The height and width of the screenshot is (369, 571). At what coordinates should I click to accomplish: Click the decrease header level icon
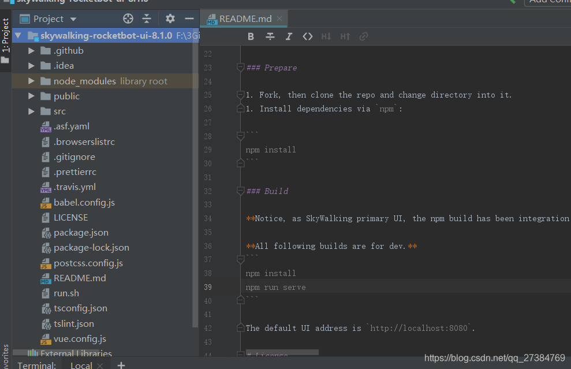(326, 36)
